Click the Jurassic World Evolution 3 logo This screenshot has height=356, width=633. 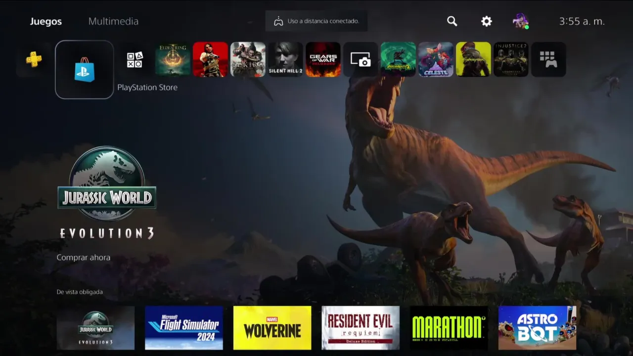[107, 193]
